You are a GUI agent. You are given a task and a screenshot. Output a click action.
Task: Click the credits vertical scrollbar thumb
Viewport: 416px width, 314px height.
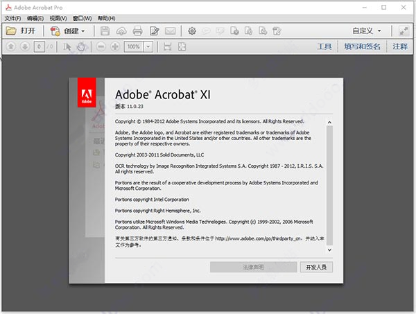[x=329, y=185]
